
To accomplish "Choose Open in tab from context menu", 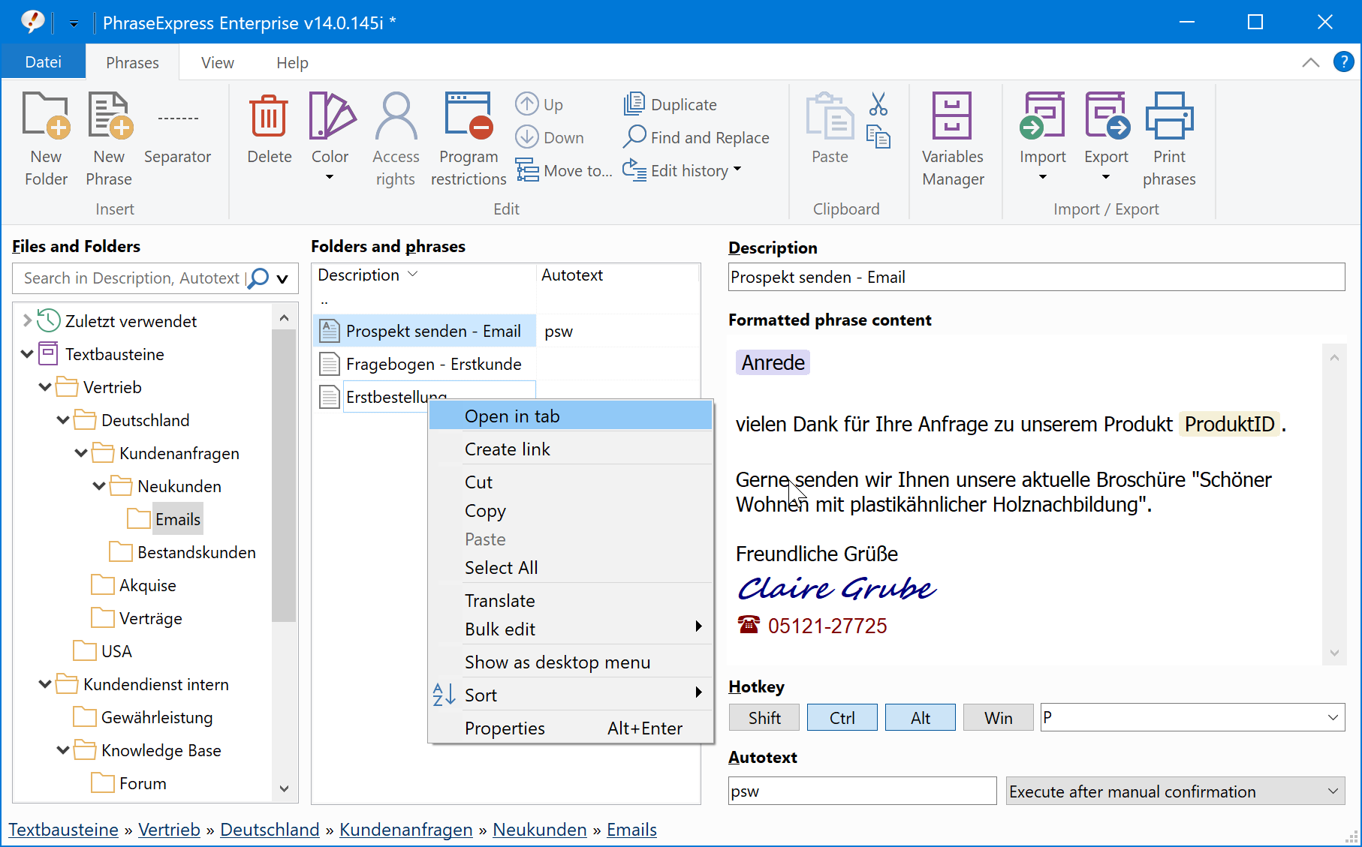I will 512,416.
